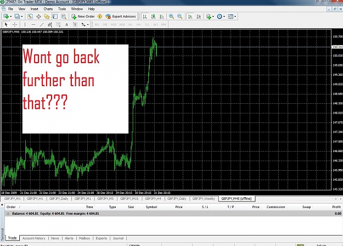
Task: Toggle the Market Watch window
Action: pyautogui.click(x=30, y=16)
